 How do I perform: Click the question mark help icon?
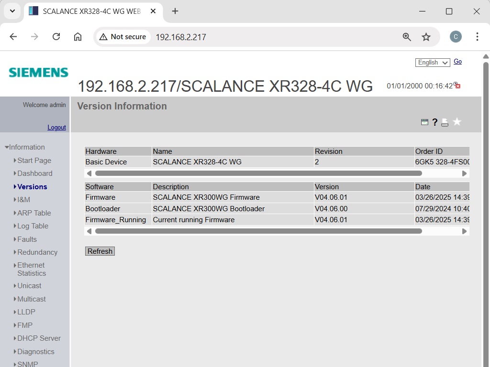434,122
